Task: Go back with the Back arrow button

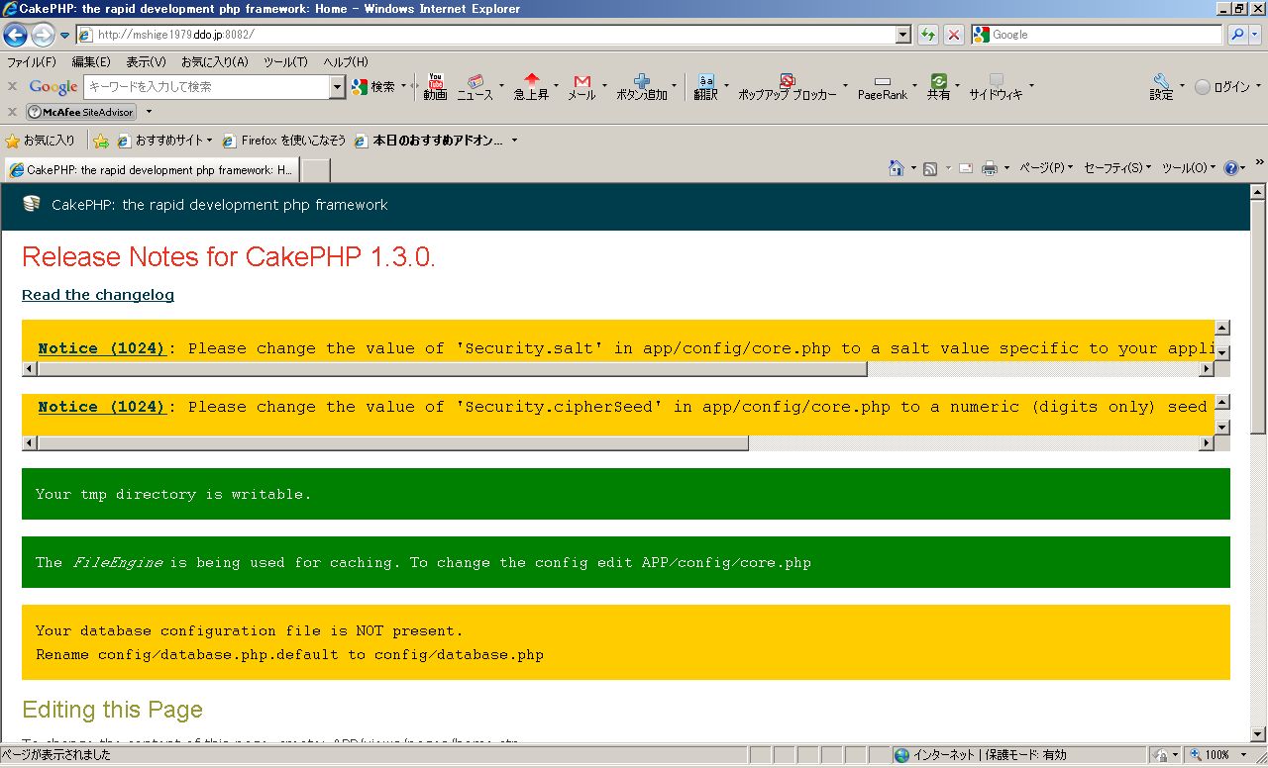Action: coord(15,36)
